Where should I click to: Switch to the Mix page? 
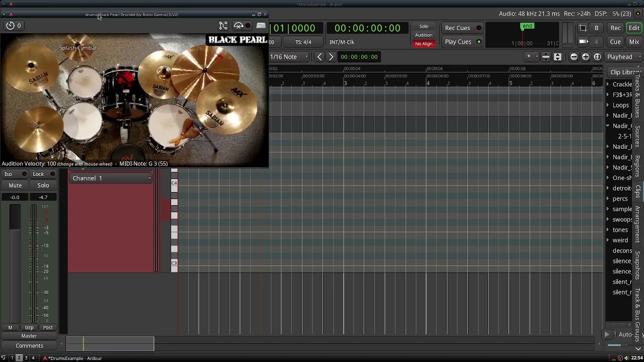coord(634,42)
